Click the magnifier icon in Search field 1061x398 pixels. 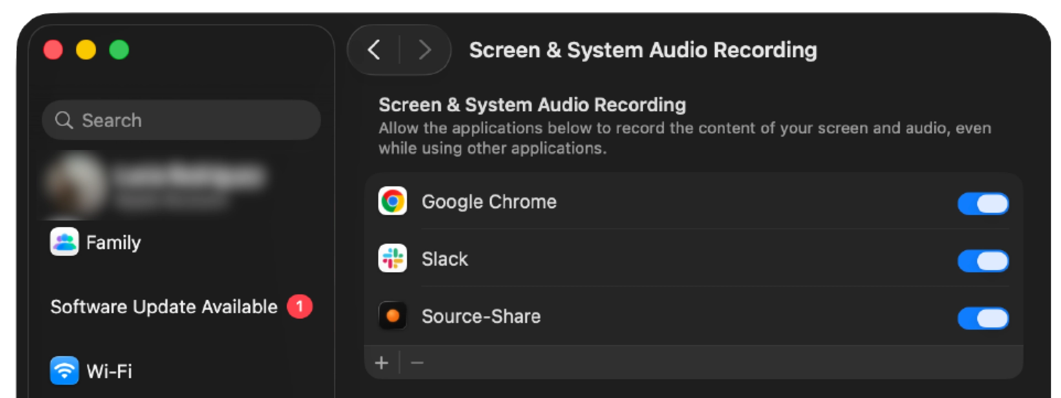[64, 120]
